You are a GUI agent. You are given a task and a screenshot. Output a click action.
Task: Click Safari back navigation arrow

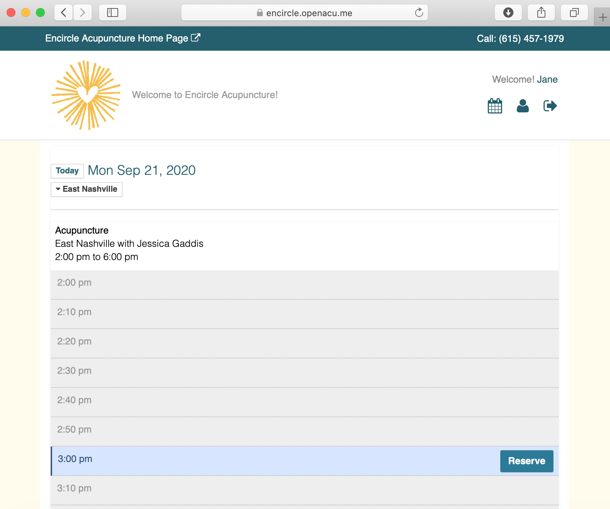coord(63,13)
